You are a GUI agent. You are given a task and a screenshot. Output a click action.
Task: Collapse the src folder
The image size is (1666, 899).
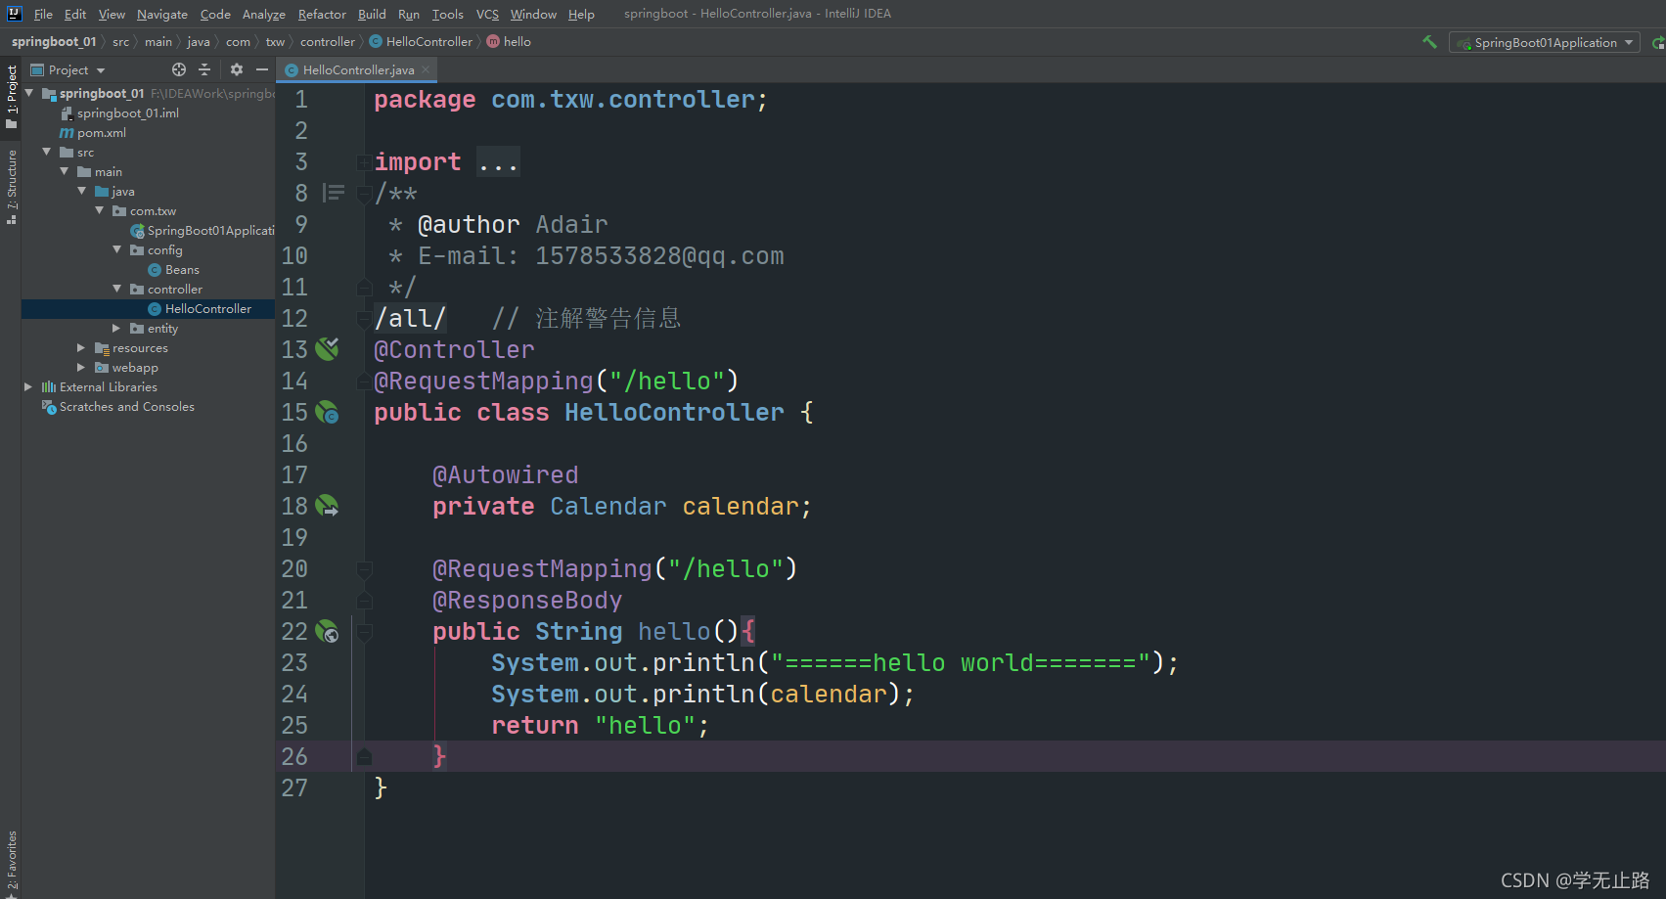[47, 152]
